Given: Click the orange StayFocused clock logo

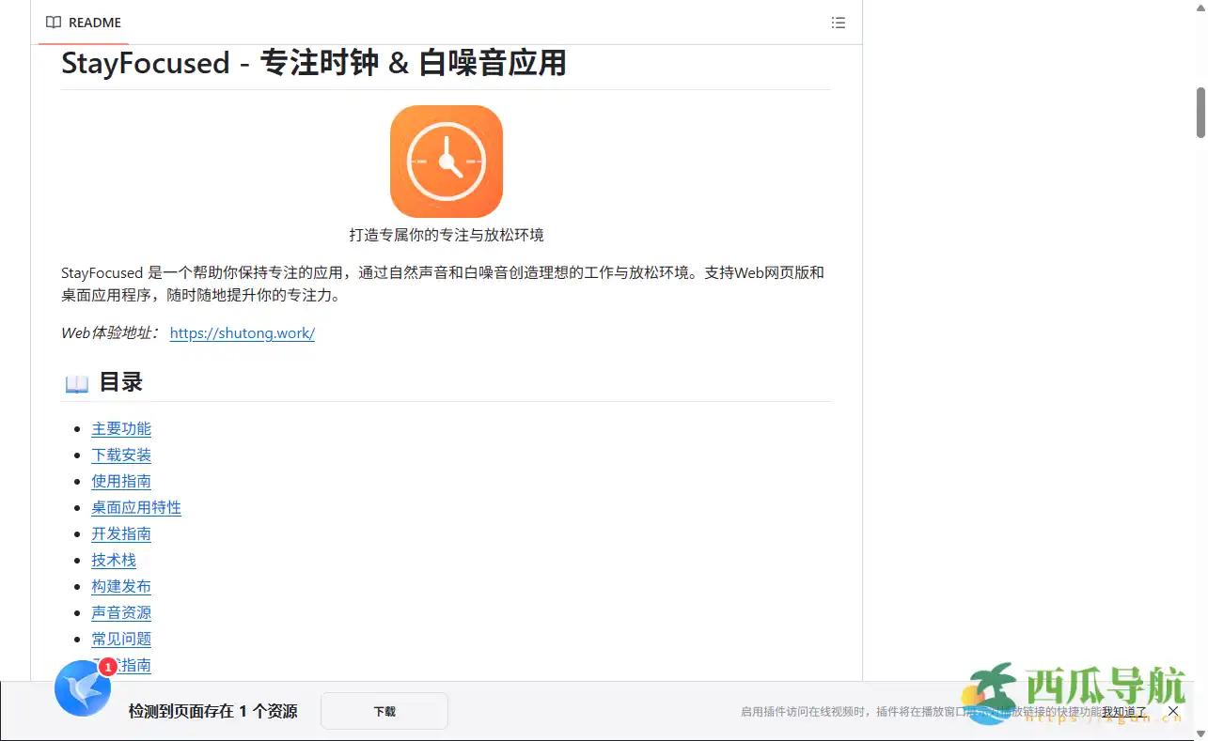Looking at the screenshot, I should tap(446, 161).
